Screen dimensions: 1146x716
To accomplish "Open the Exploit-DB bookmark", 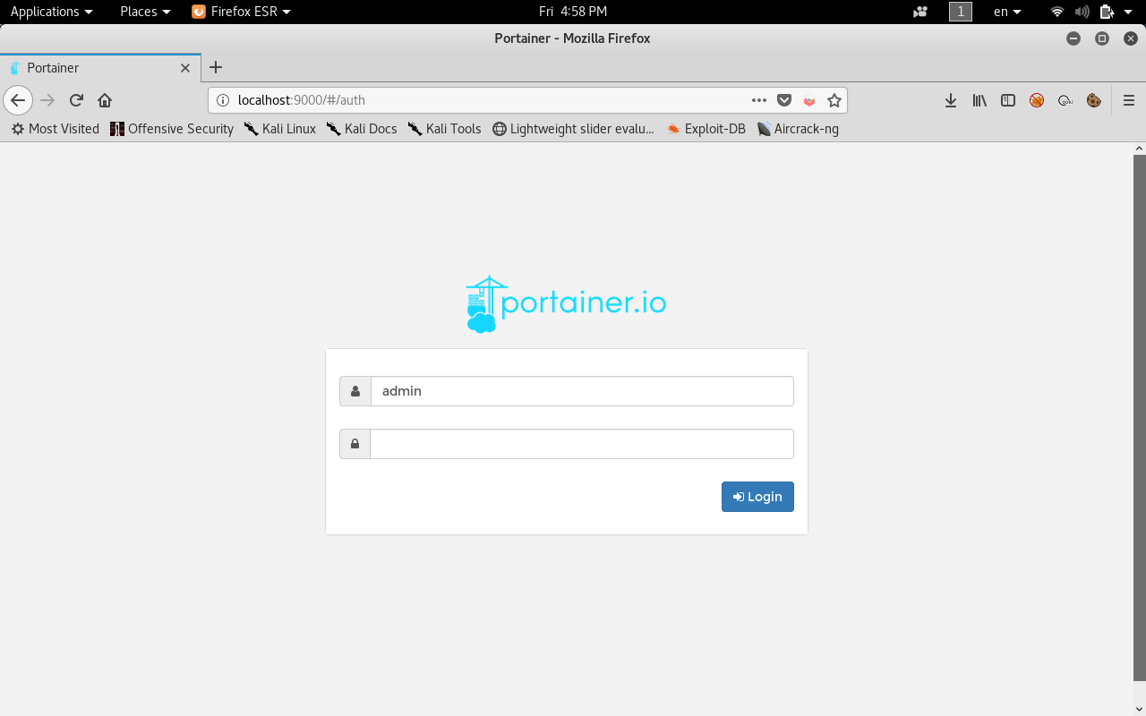I will (x=706, y=129).
